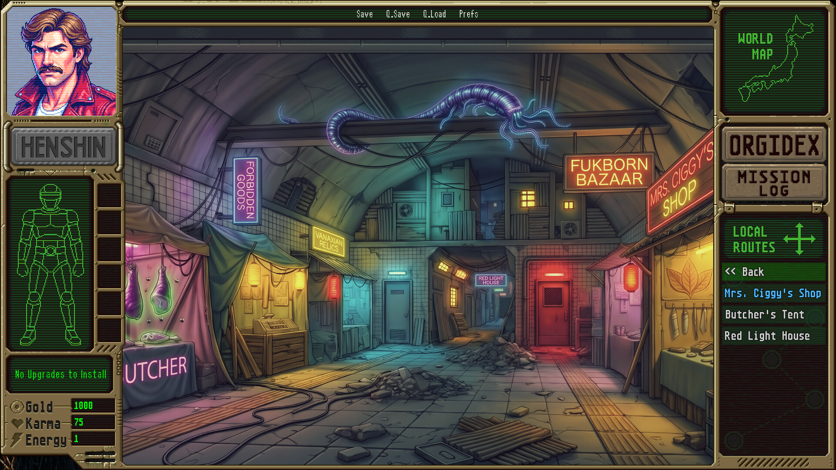Open the Prefs menu
836x470 pixels.
[x=469, y=14]
